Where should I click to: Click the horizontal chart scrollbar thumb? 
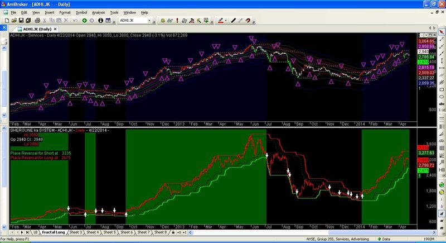click(x=380, y=232)
